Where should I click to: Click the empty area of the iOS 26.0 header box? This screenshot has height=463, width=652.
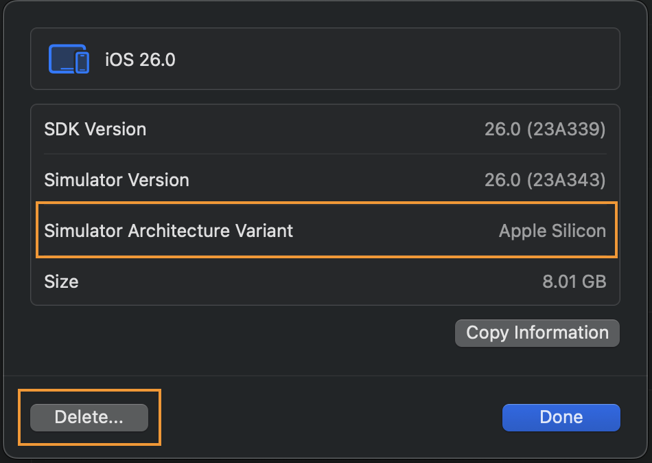click(398, 59)
